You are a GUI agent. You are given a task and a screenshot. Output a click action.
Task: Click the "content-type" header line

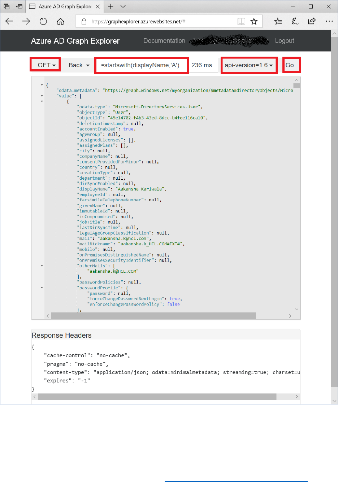pos(172,372)
